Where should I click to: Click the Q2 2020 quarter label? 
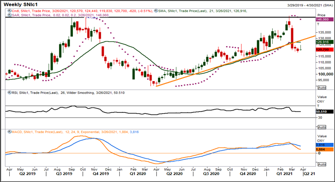175,174
